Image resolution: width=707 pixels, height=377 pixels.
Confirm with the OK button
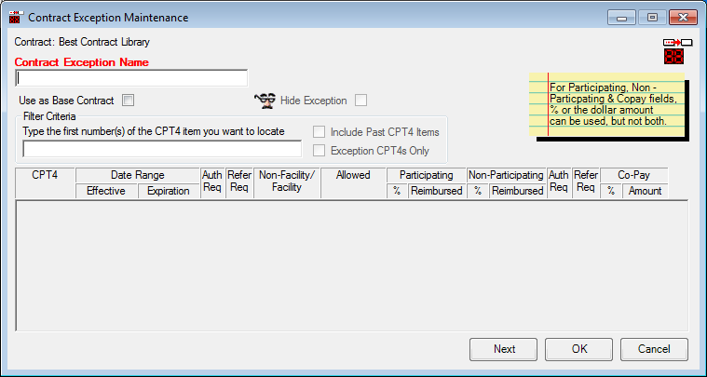579,349
